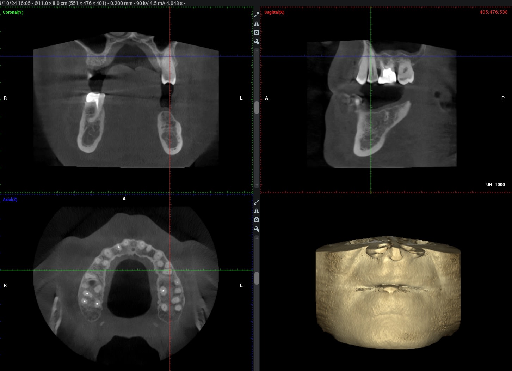Screen dimensions: 512x371
Task: Open upper wrench settings tool
Action: click(x=257, y=42)
